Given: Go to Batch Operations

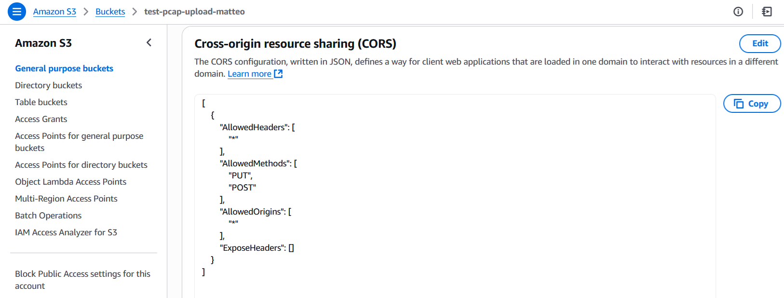Looking at the screenshot, I should [x=48, y=216].
